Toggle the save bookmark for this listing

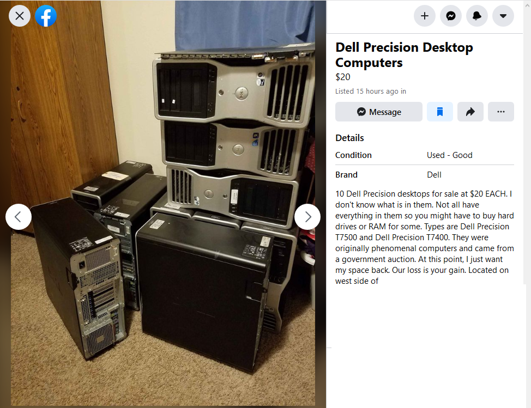pyautogui.click(x=439, y=112)
